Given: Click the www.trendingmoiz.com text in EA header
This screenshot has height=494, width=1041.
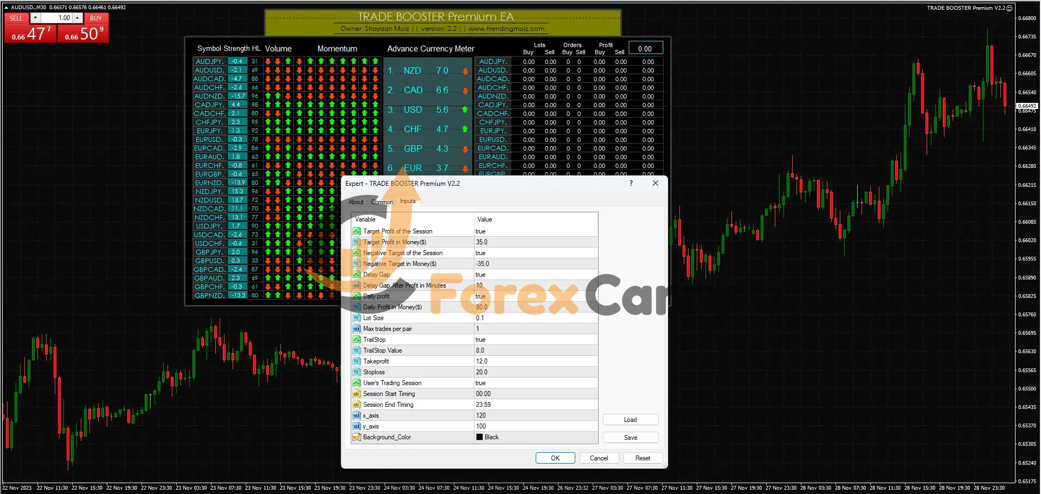Looking at the screenshot, I should [x=506, y=29].
